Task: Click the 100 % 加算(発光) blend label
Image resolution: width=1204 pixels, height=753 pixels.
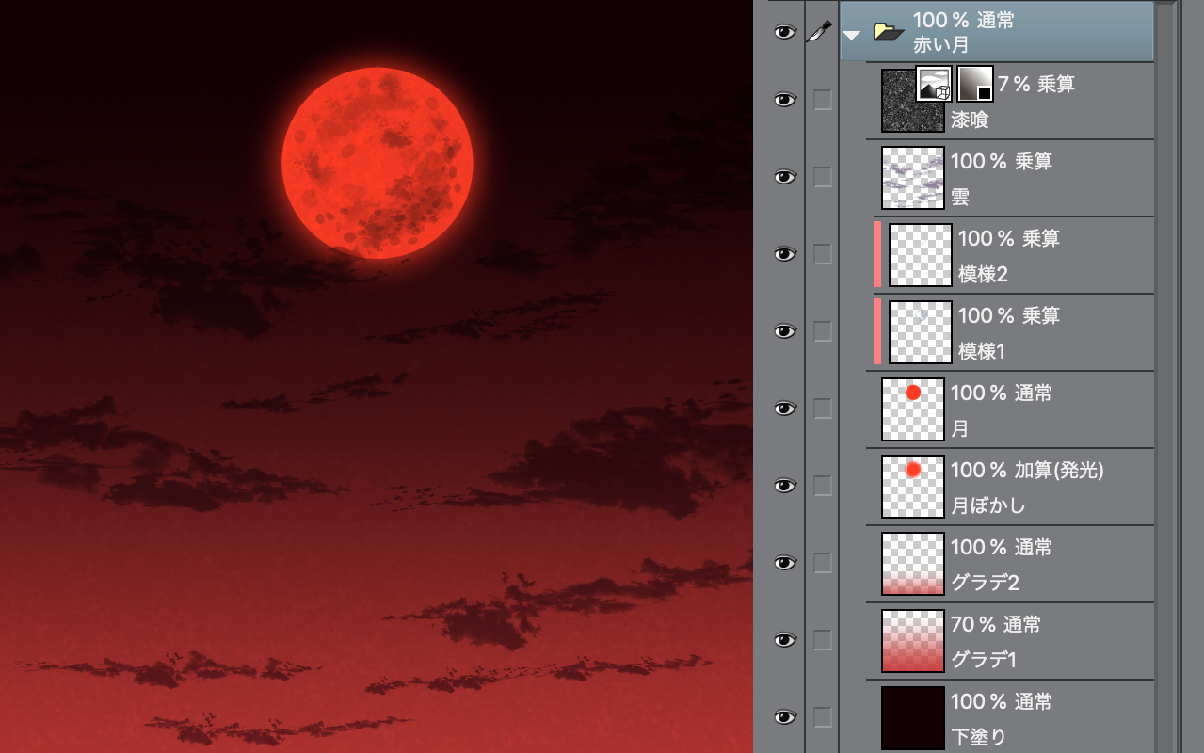Action: (x=1027, y=470)
